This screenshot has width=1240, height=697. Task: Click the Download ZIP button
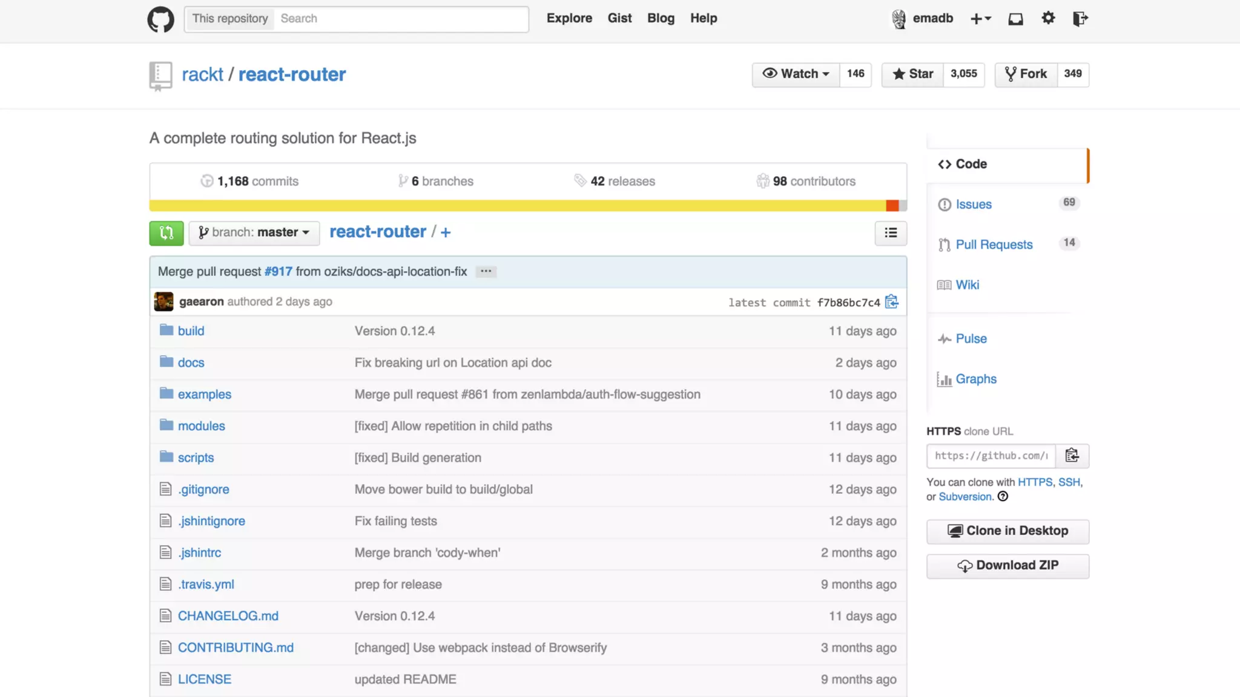(1007, 566)
